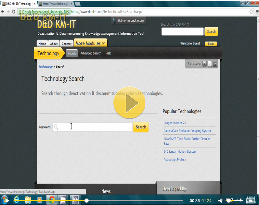Image resolution: width=259 pixels, height=205 pixels.
Task: Click the Search the D&D KM-IT input box
Action: (x=183, y=31)
